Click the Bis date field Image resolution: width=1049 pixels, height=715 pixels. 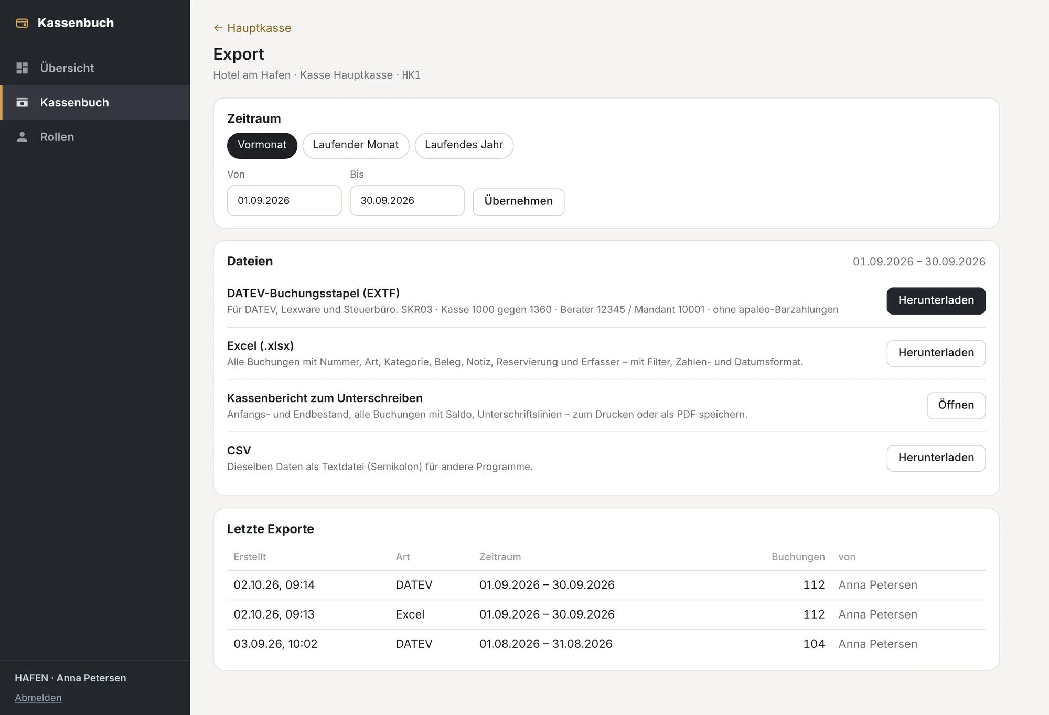407,201
